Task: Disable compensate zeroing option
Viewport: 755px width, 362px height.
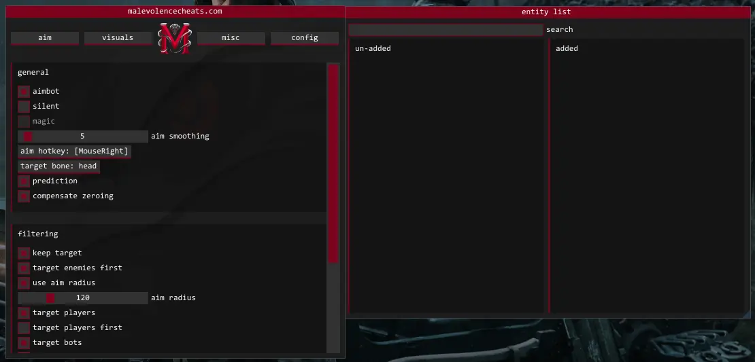Action: pyautogui.click(x=24, y=196)
